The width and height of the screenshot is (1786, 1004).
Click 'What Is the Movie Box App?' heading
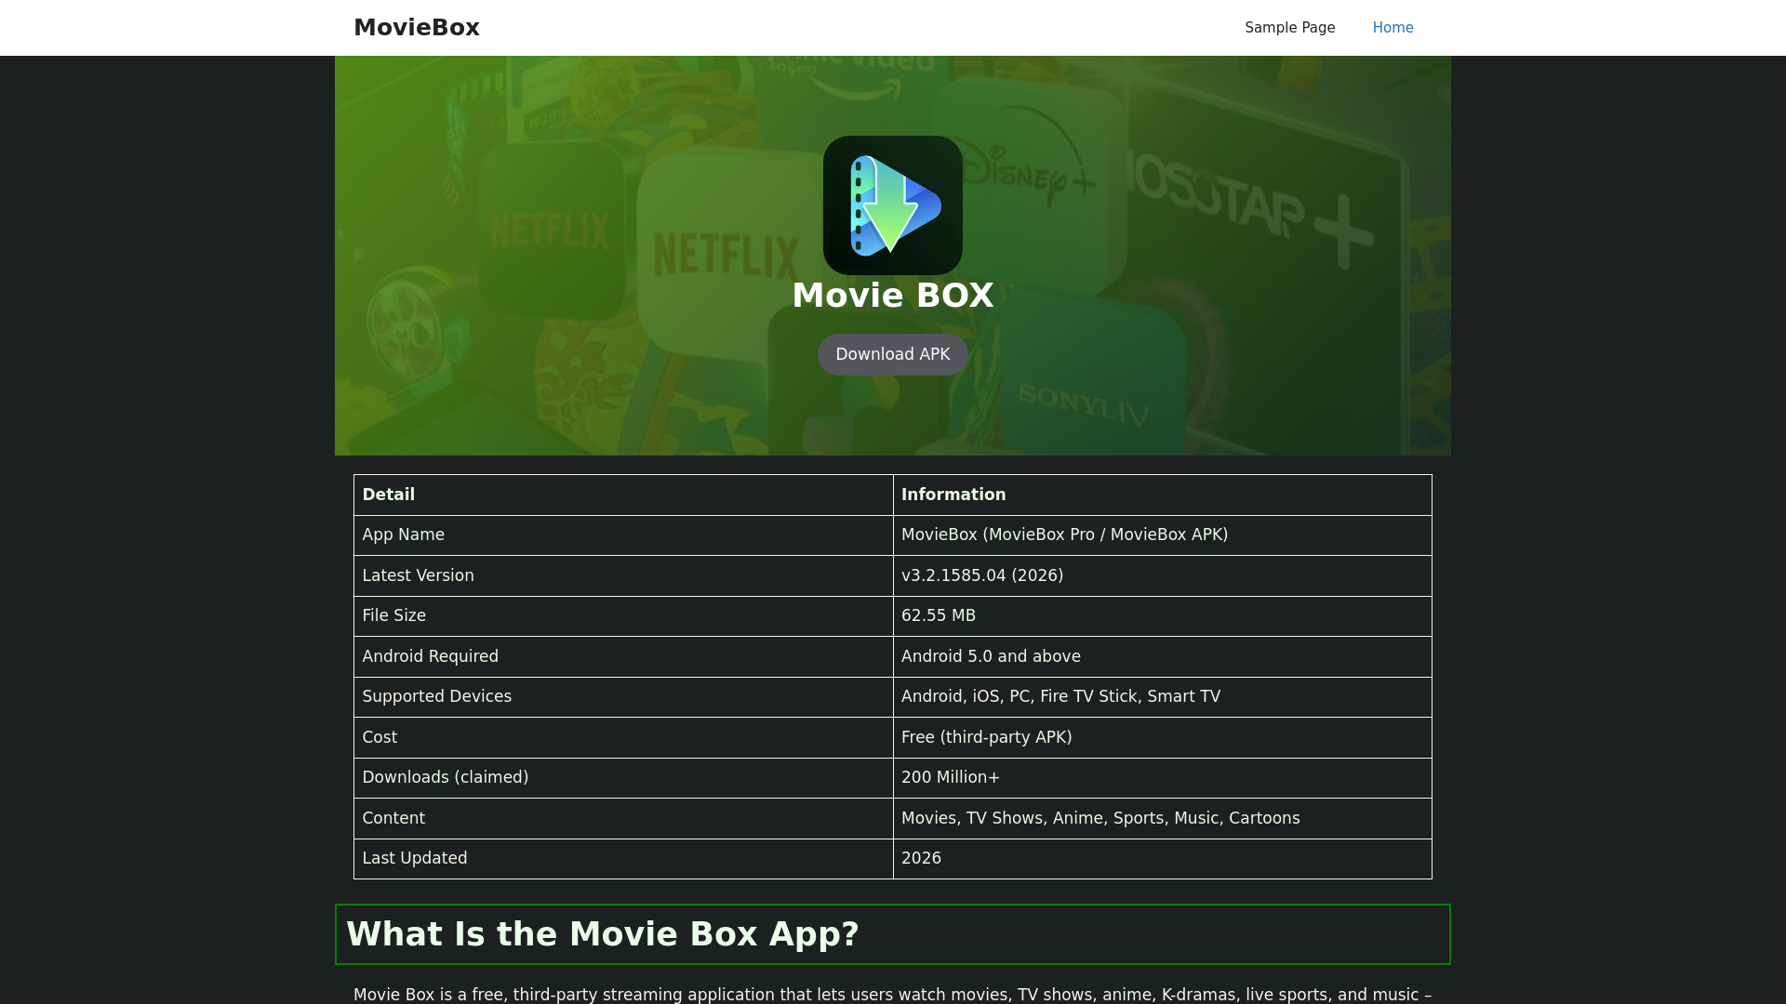click(893, 934)
